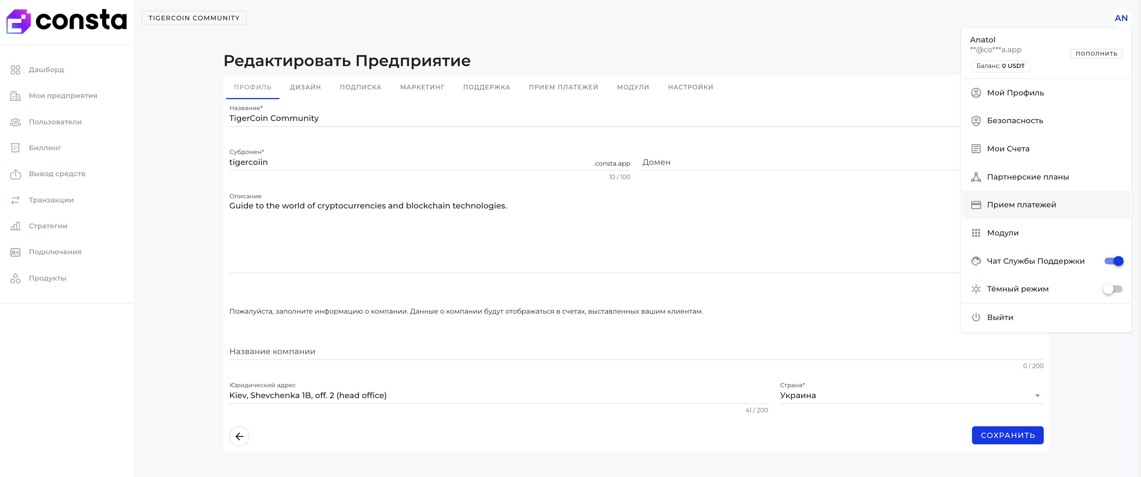Click the Безопасность shield icon
Viewport: 1141px width, 477px height.
[976, 121]
